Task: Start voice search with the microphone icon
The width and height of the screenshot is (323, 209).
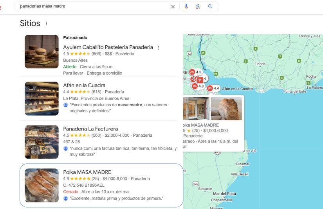Action: tap(186, 7)
